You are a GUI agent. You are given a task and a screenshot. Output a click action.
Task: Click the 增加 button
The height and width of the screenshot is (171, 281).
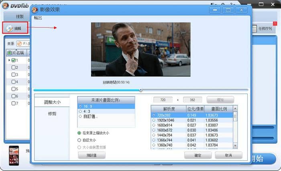[x=220, y=100]
